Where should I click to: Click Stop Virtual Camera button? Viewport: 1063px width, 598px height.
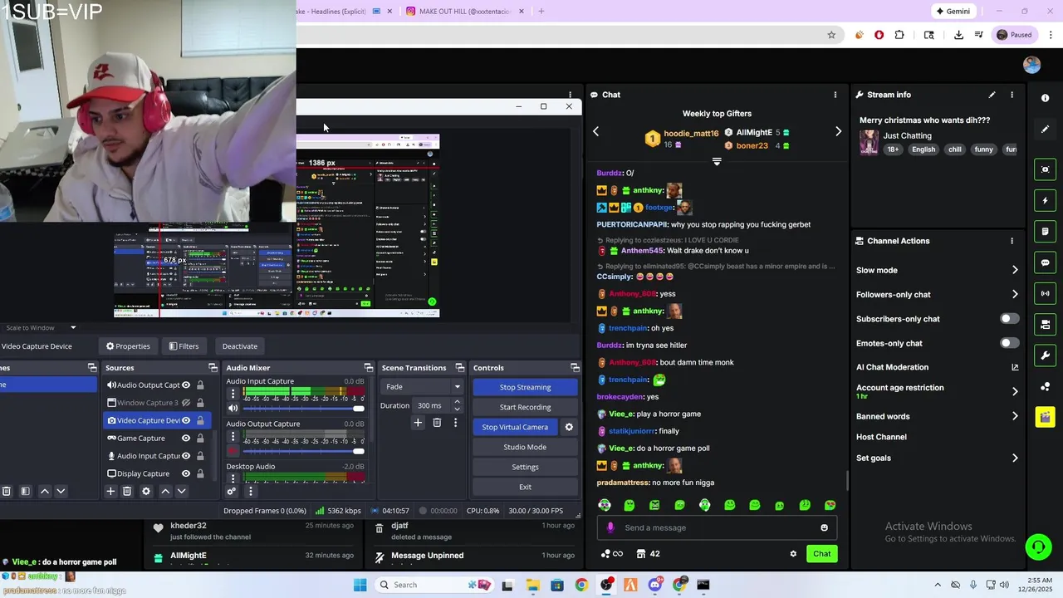[x=515, y=427]
